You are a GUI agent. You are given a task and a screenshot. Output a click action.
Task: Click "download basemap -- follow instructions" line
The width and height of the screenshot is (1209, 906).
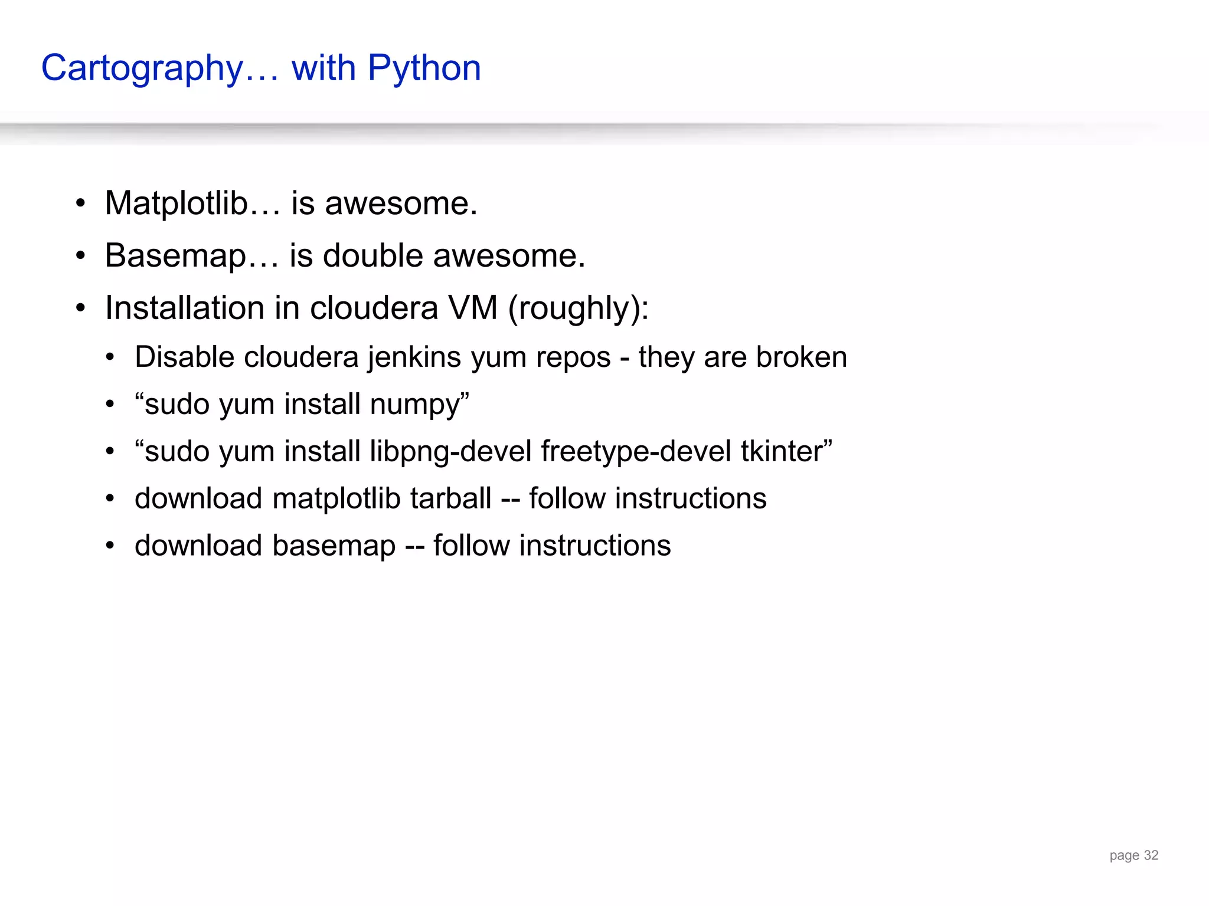[403, 546]
